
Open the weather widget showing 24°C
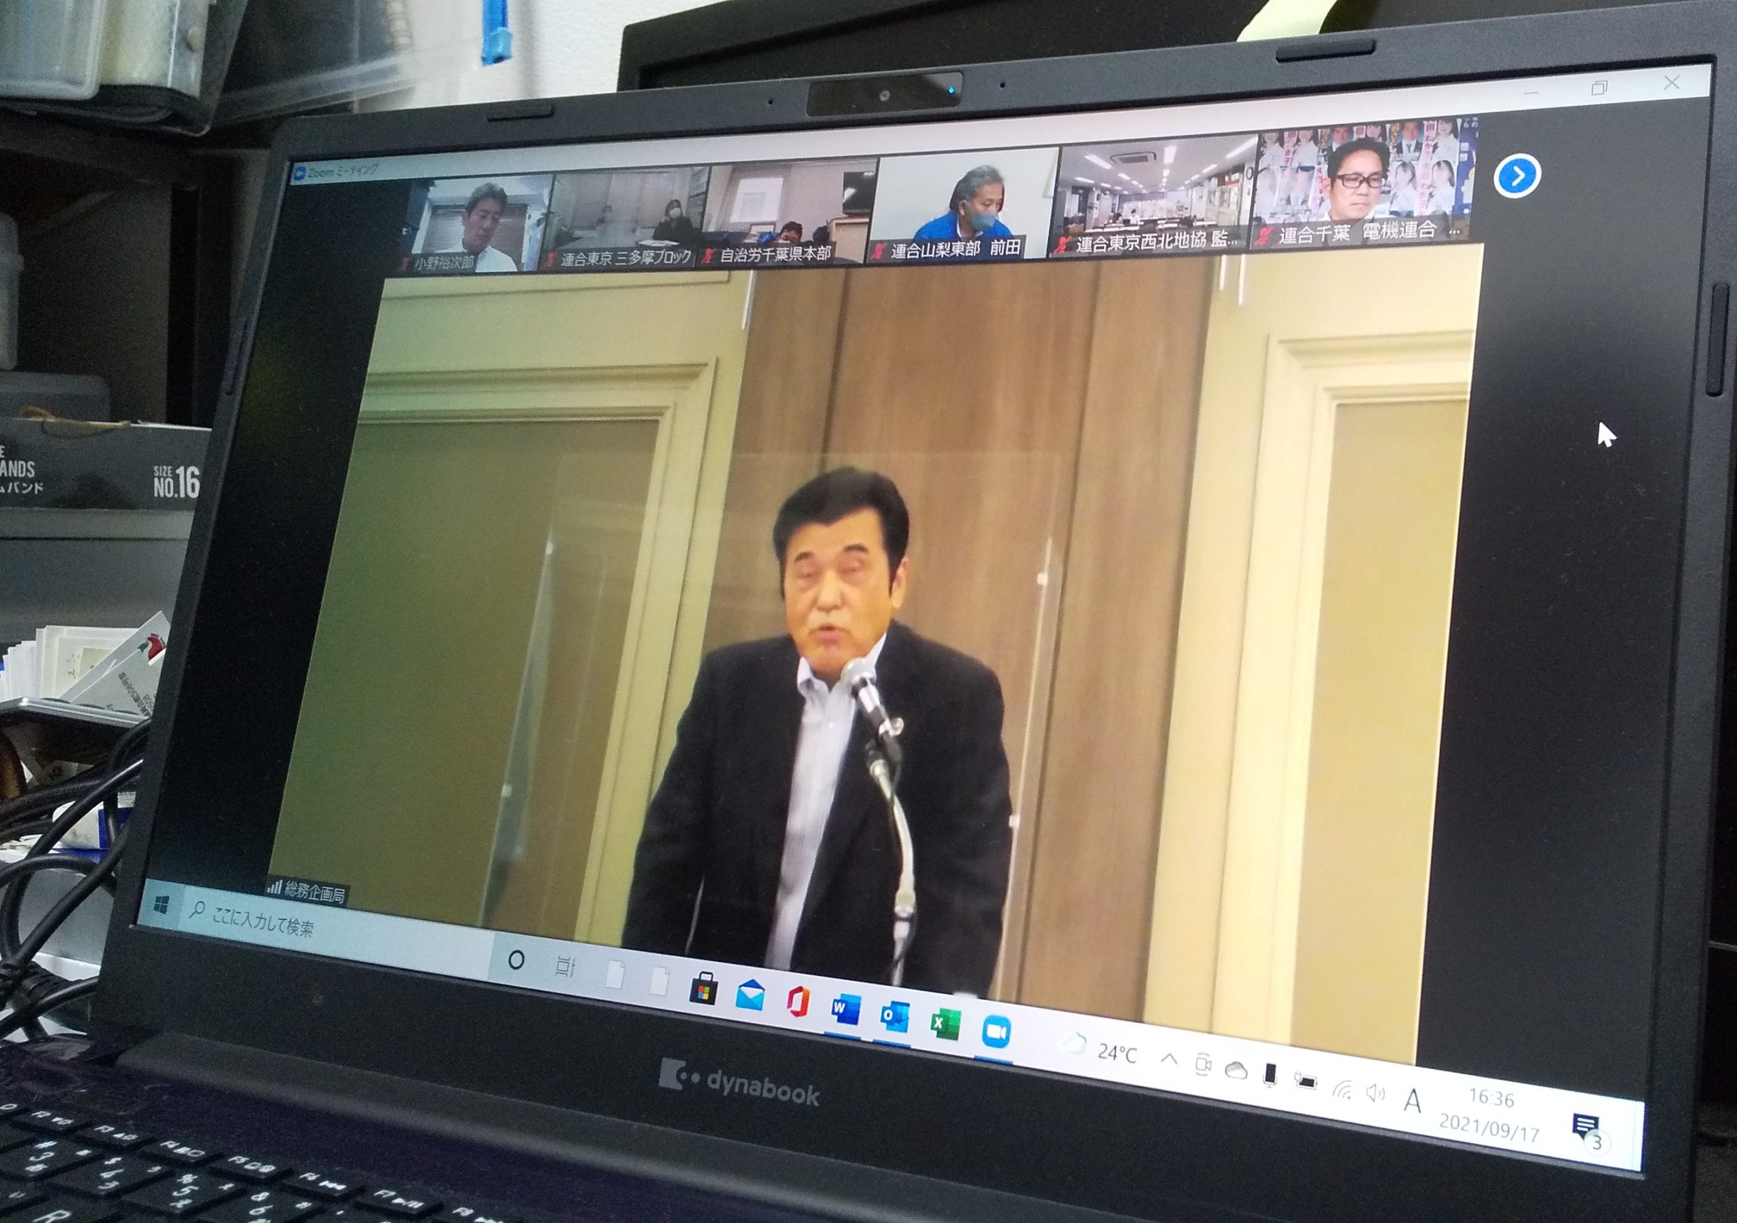(1098, 1049)
